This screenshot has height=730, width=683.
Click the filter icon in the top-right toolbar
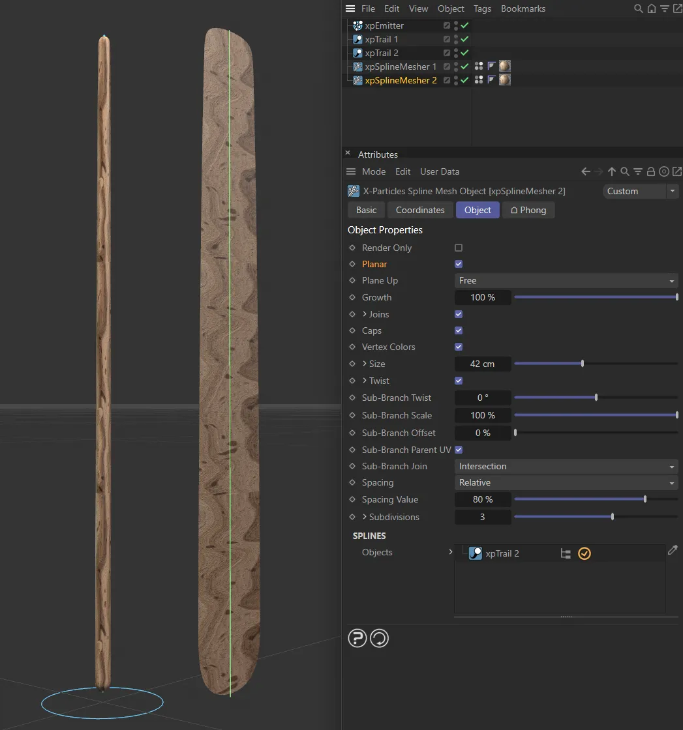point(664,8)
